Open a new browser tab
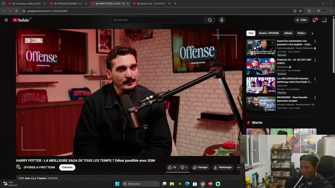The image size is (335, 188). [x=175, y=4]
